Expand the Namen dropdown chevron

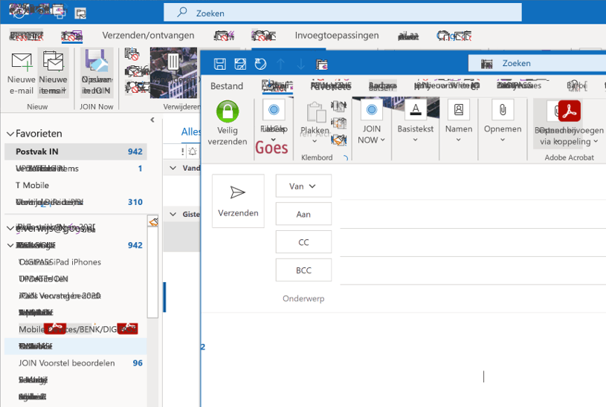point(458,140)
